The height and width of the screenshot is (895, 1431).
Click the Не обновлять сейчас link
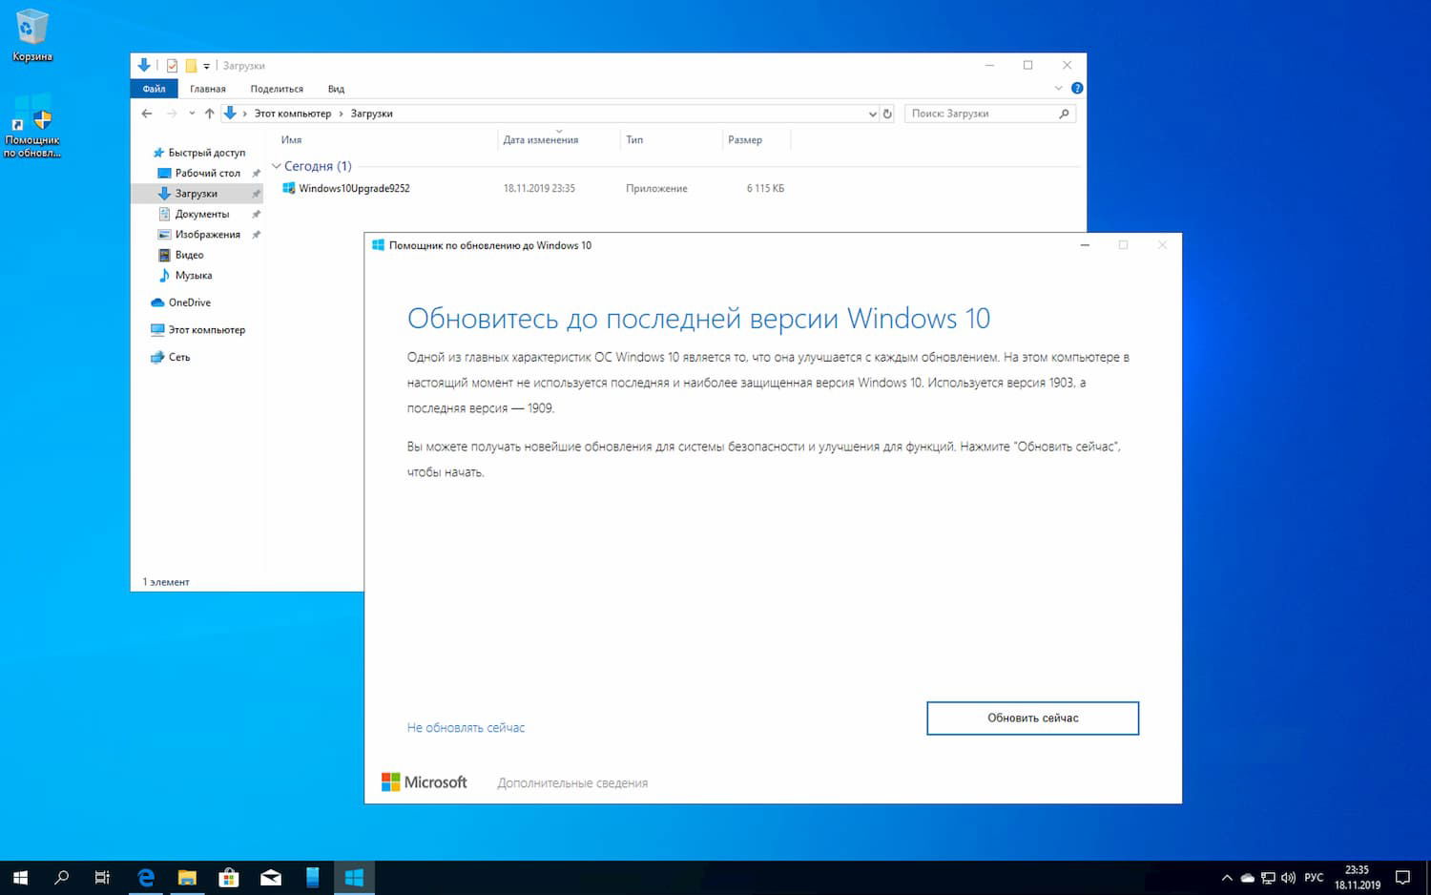(x=466, y=727)
